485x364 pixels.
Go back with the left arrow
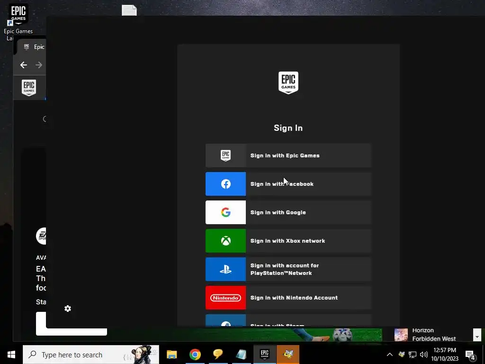click(24, 65)
